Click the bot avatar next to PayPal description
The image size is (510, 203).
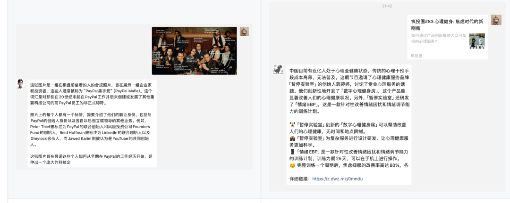(21, 84)
